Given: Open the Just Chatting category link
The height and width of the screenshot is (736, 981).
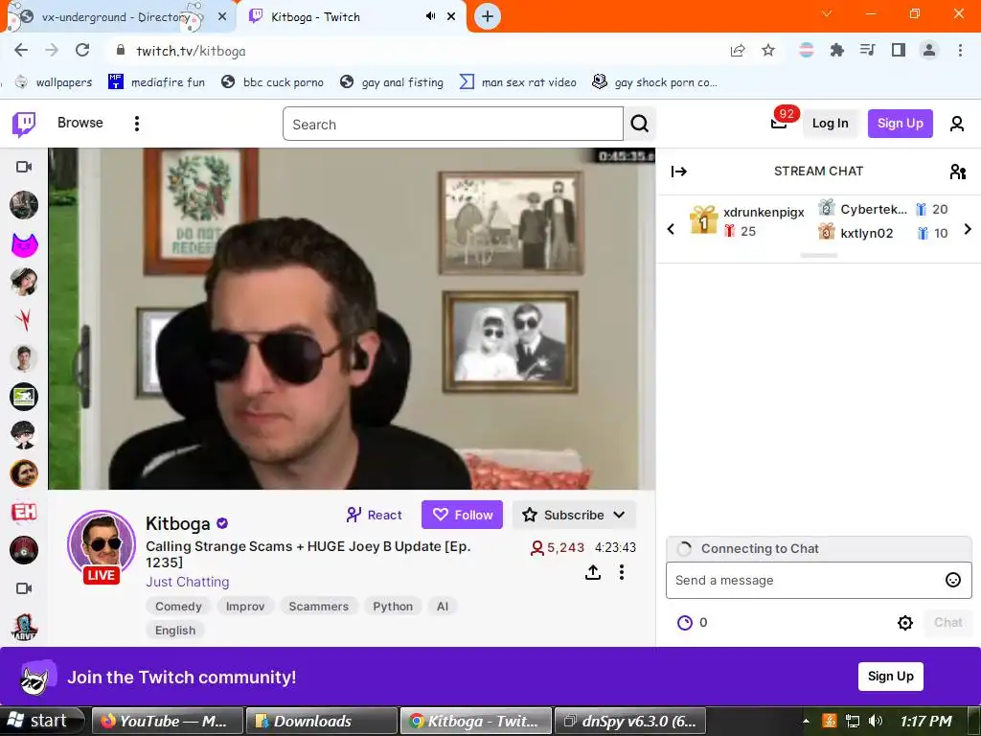Looking at the screenshot, I should pyautogui.click(x=188, y=582).
